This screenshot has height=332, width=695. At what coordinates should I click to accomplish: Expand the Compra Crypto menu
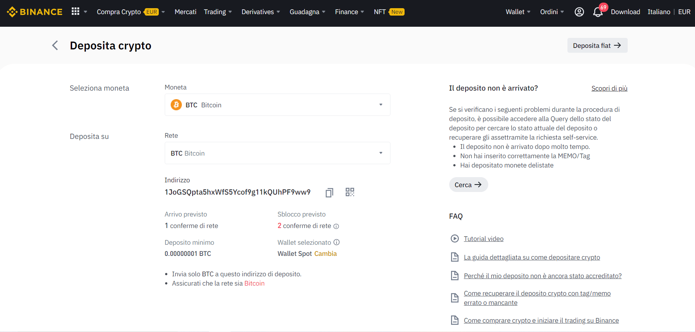coord(131,12)
